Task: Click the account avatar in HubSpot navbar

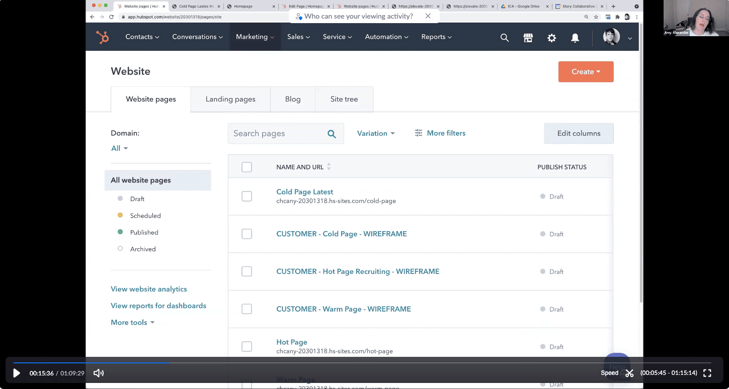Action: point(612,37)
